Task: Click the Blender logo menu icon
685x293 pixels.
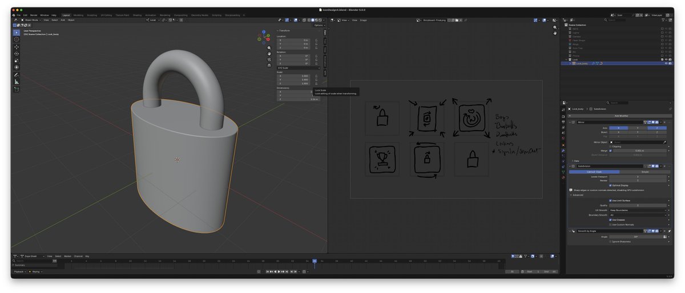Action: (13, 15)
